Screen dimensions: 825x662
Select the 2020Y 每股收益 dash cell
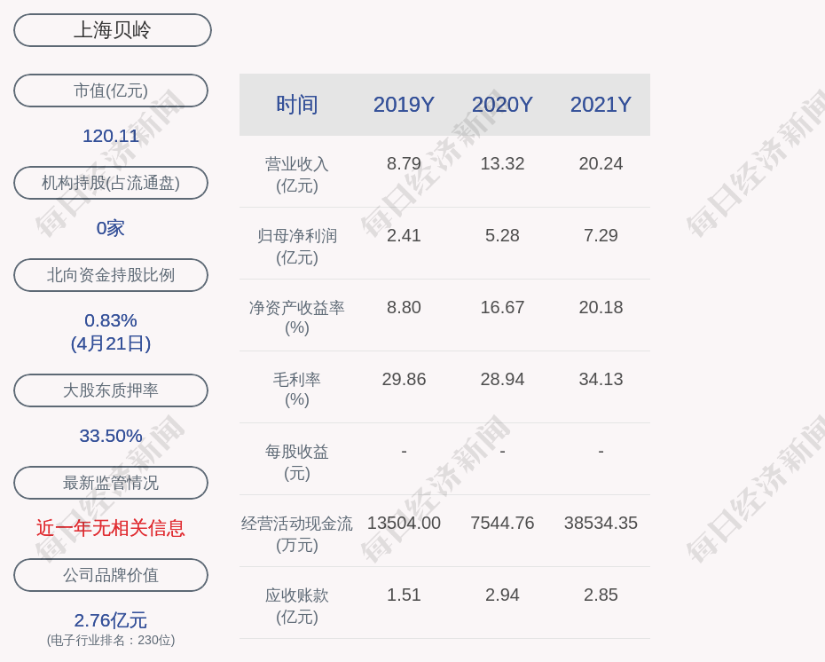point(502,451)
